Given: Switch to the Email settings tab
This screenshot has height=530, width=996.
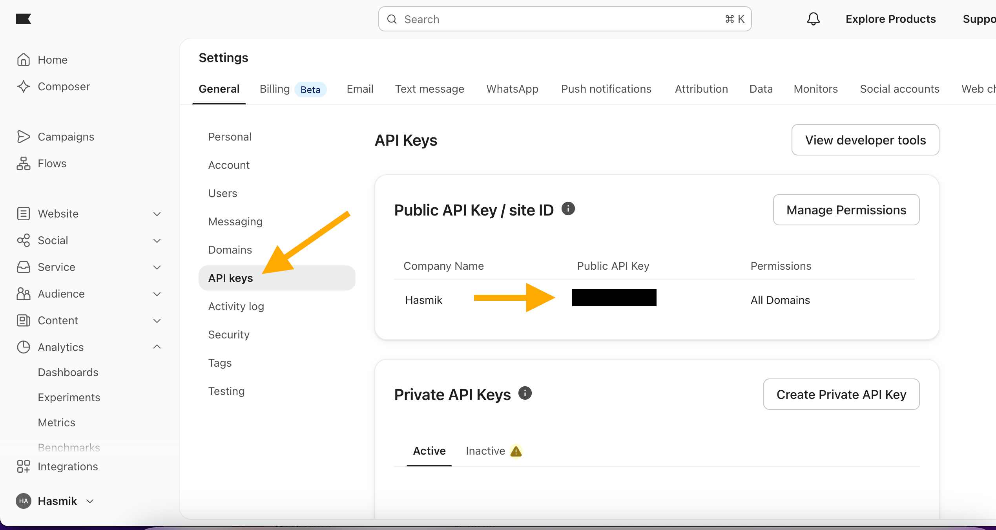Looking at the screenshot, I should tap(360, 89).
